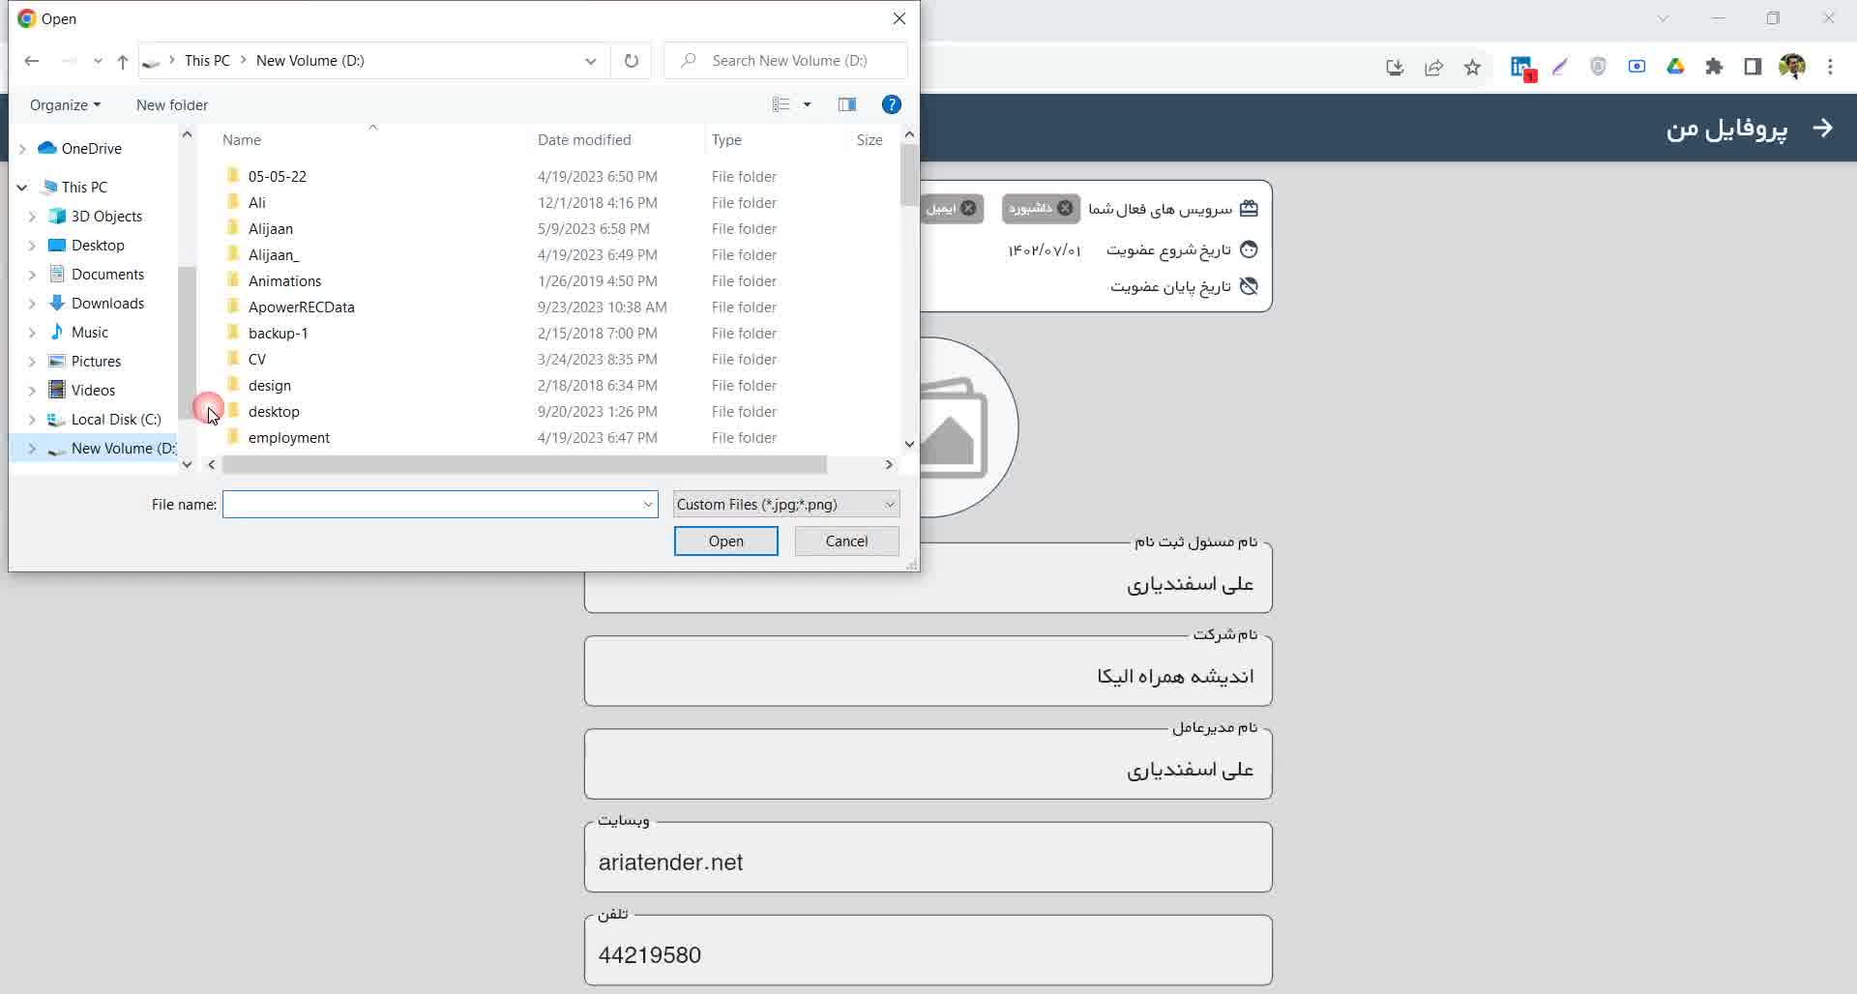1857x994 pixels.
Task: Show the preview pane
Action: pyautogui.click(x=847, y=104)
